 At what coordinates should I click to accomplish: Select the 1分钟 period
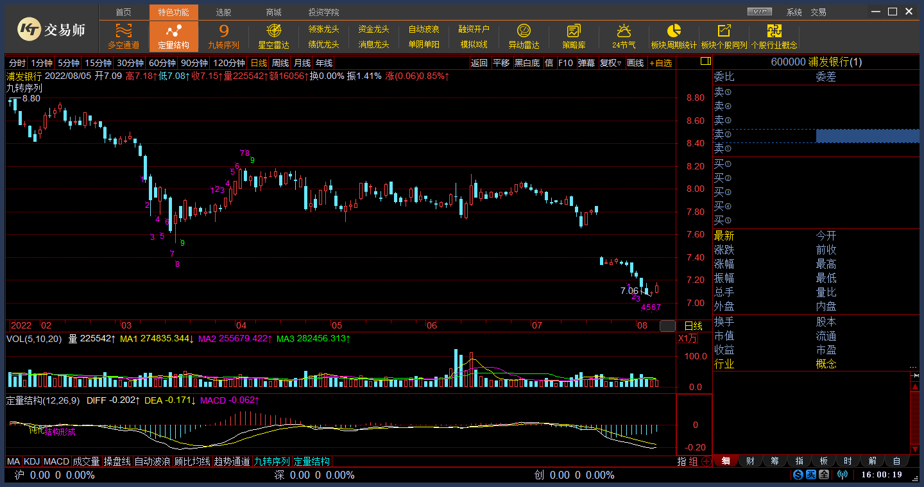pyautogui.click(x=42, y=62)
